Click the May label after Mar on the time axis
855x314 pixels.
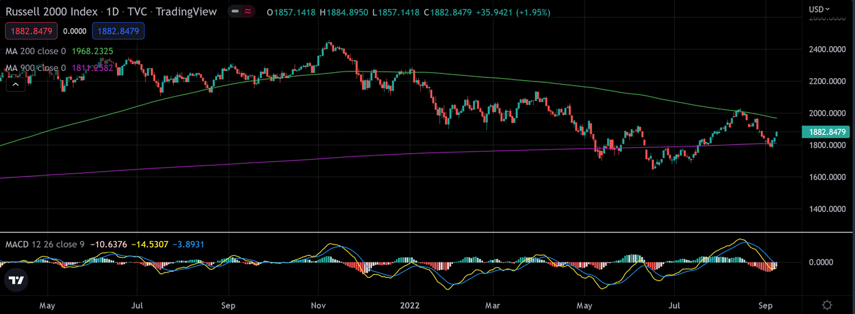[584, 305]
